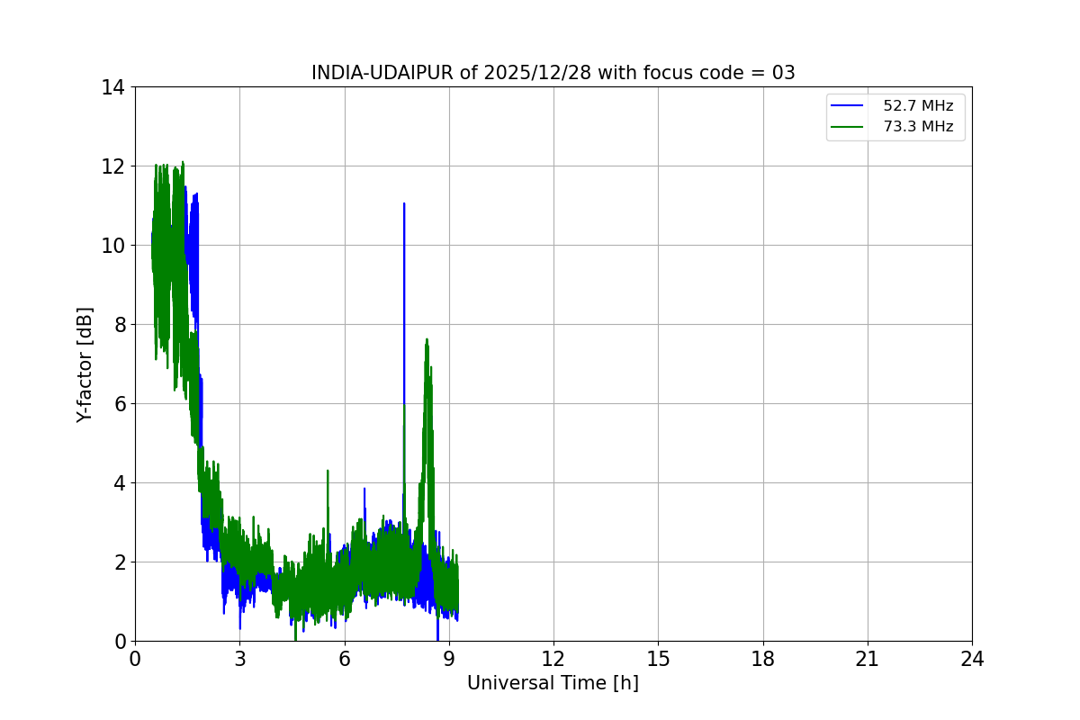Click the Y-factor [dB] axis label
The height and width of the screenshot is (720, 1080).
[85, 364]
